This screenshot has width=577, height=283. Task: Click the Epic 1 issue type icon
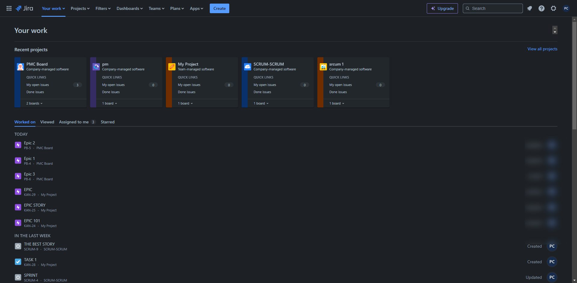18,161
